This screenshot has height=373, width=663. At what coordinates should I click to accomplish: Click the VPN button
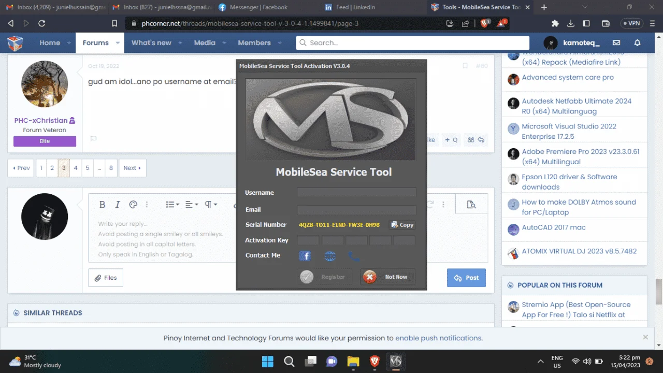tap(631, 23)
